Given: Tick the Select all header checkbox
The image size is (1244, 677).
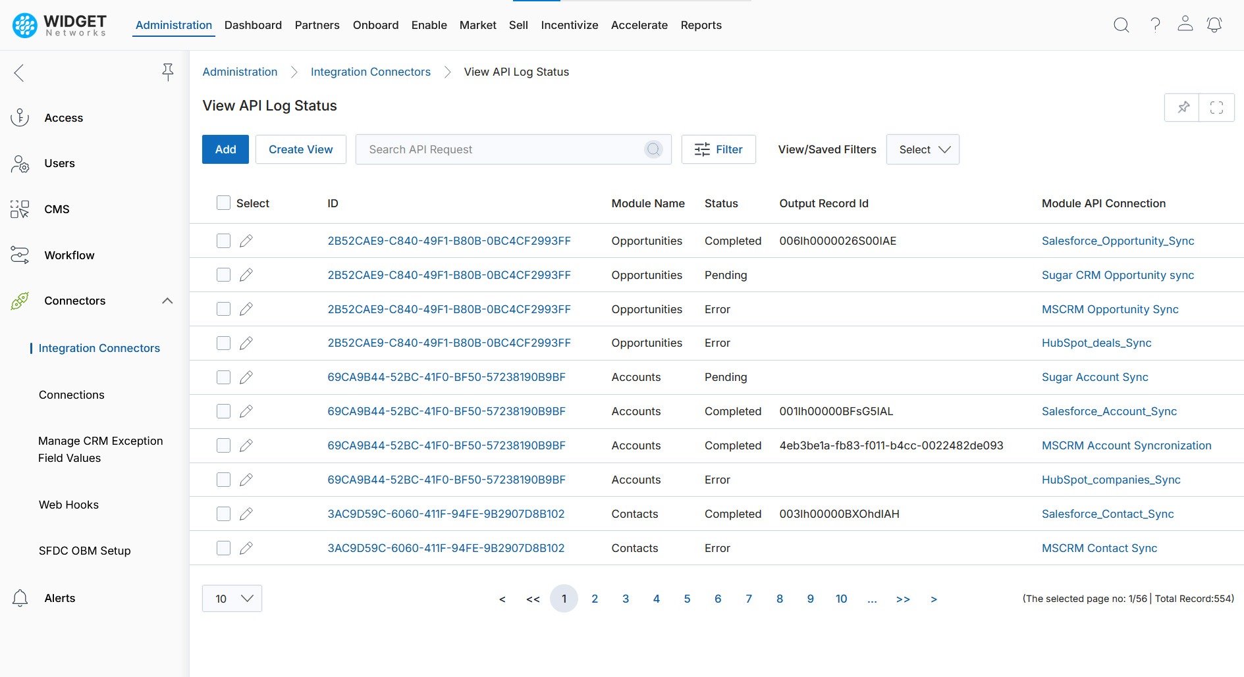Looking at the screenshot, I should [224, 203].
